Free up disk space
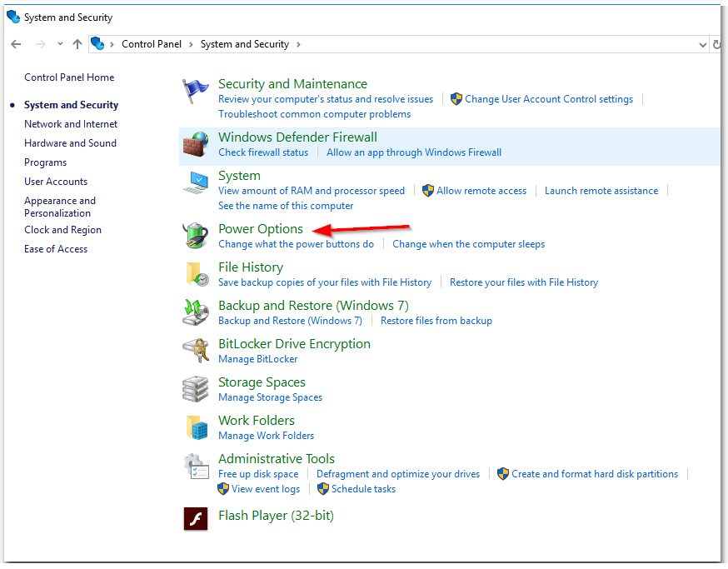728x569 pixels. [x=258, y=474]
